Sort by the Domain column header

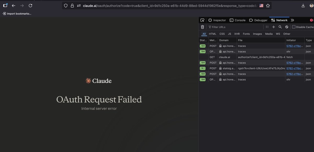click(227, 40)
